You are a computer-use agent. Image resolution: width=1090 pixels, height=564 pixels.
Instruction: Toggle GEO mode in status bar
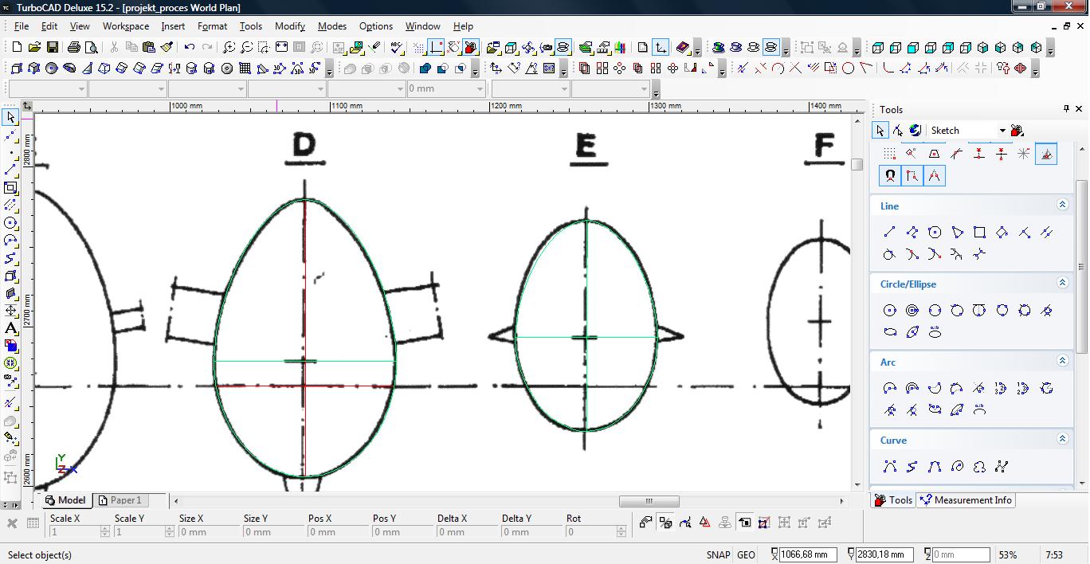(746, 555)
